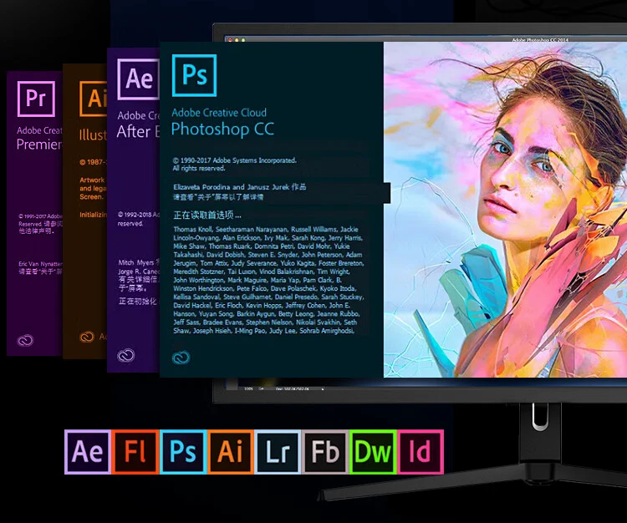The width and height of the screenshot is (627, 523).
Task: Click 'Eric Van Nynatten' credit on Premiere splash
Action: (x=40, y=264)
